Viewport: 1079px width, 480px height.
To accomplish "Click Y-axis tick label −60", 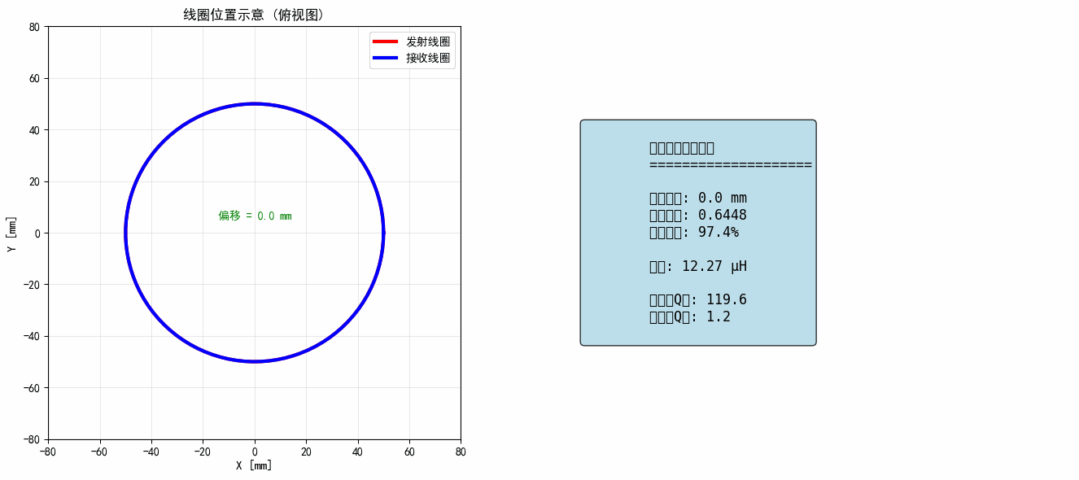I will coord(31,388).
